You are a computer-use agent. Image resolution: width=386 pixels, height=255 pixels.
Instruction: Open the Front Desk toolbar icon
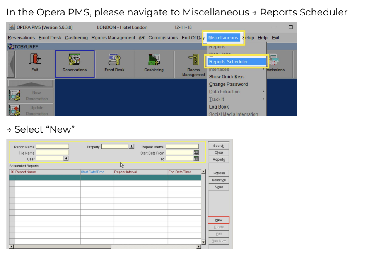(114, 64)
